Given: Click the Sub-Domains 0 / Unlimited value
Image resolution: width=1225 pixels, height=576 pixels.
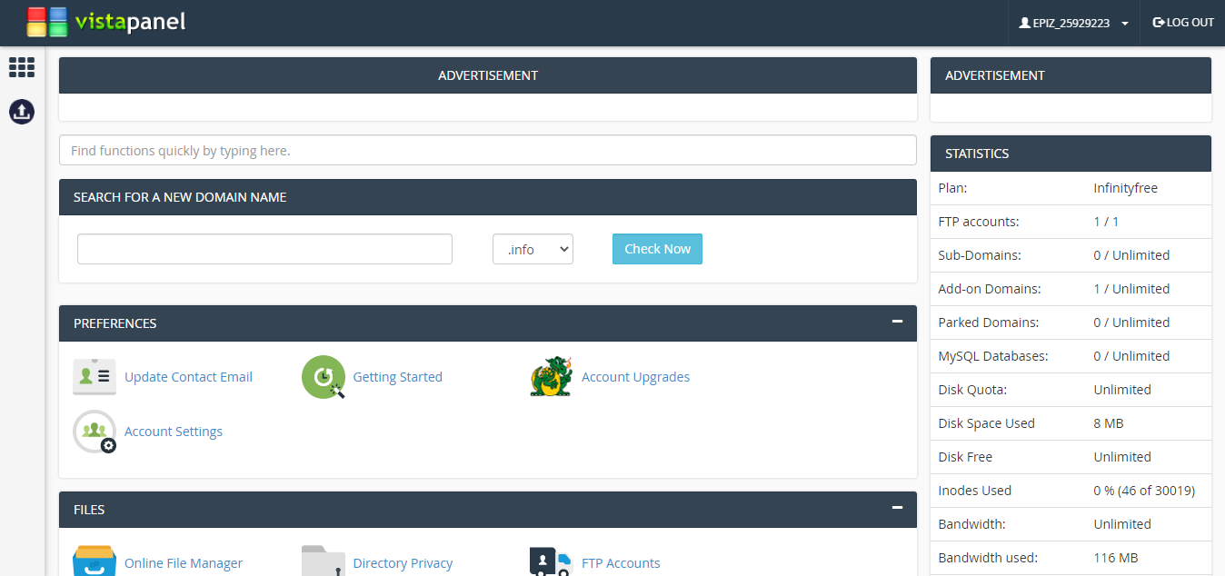Looking at the screenshot, I should (1131, 255).
